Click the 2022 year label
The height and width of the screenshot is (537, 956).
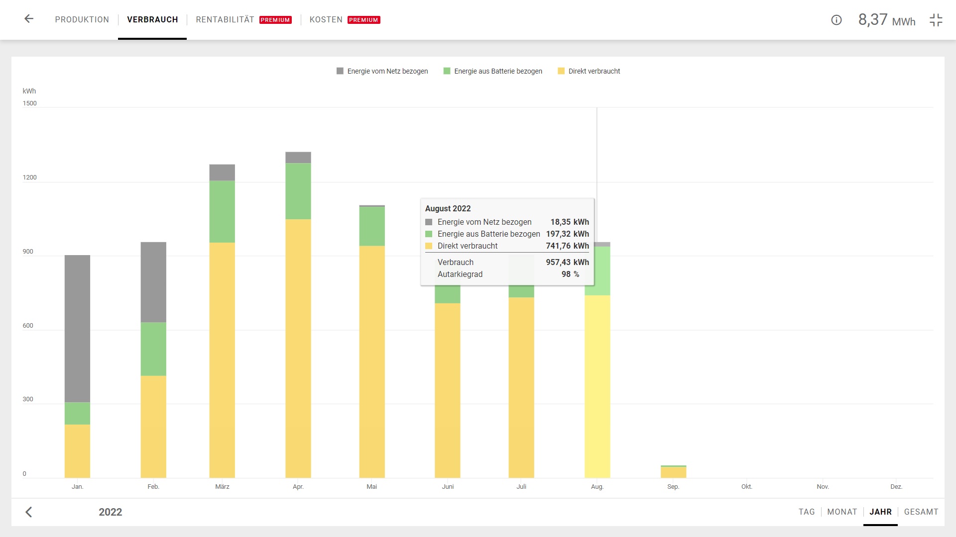111,512
